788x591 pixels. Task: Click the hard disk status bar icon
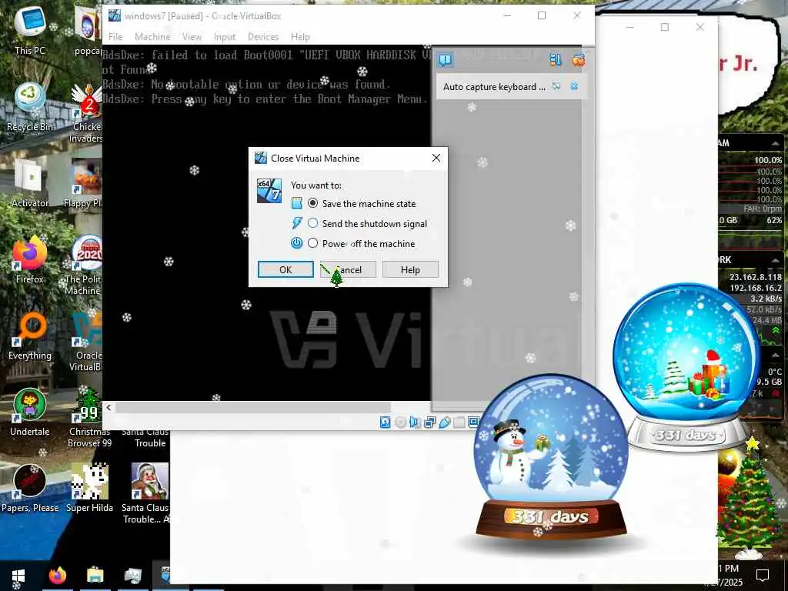[385, 422]
